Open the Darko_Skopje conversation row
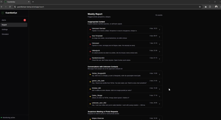 125,97
